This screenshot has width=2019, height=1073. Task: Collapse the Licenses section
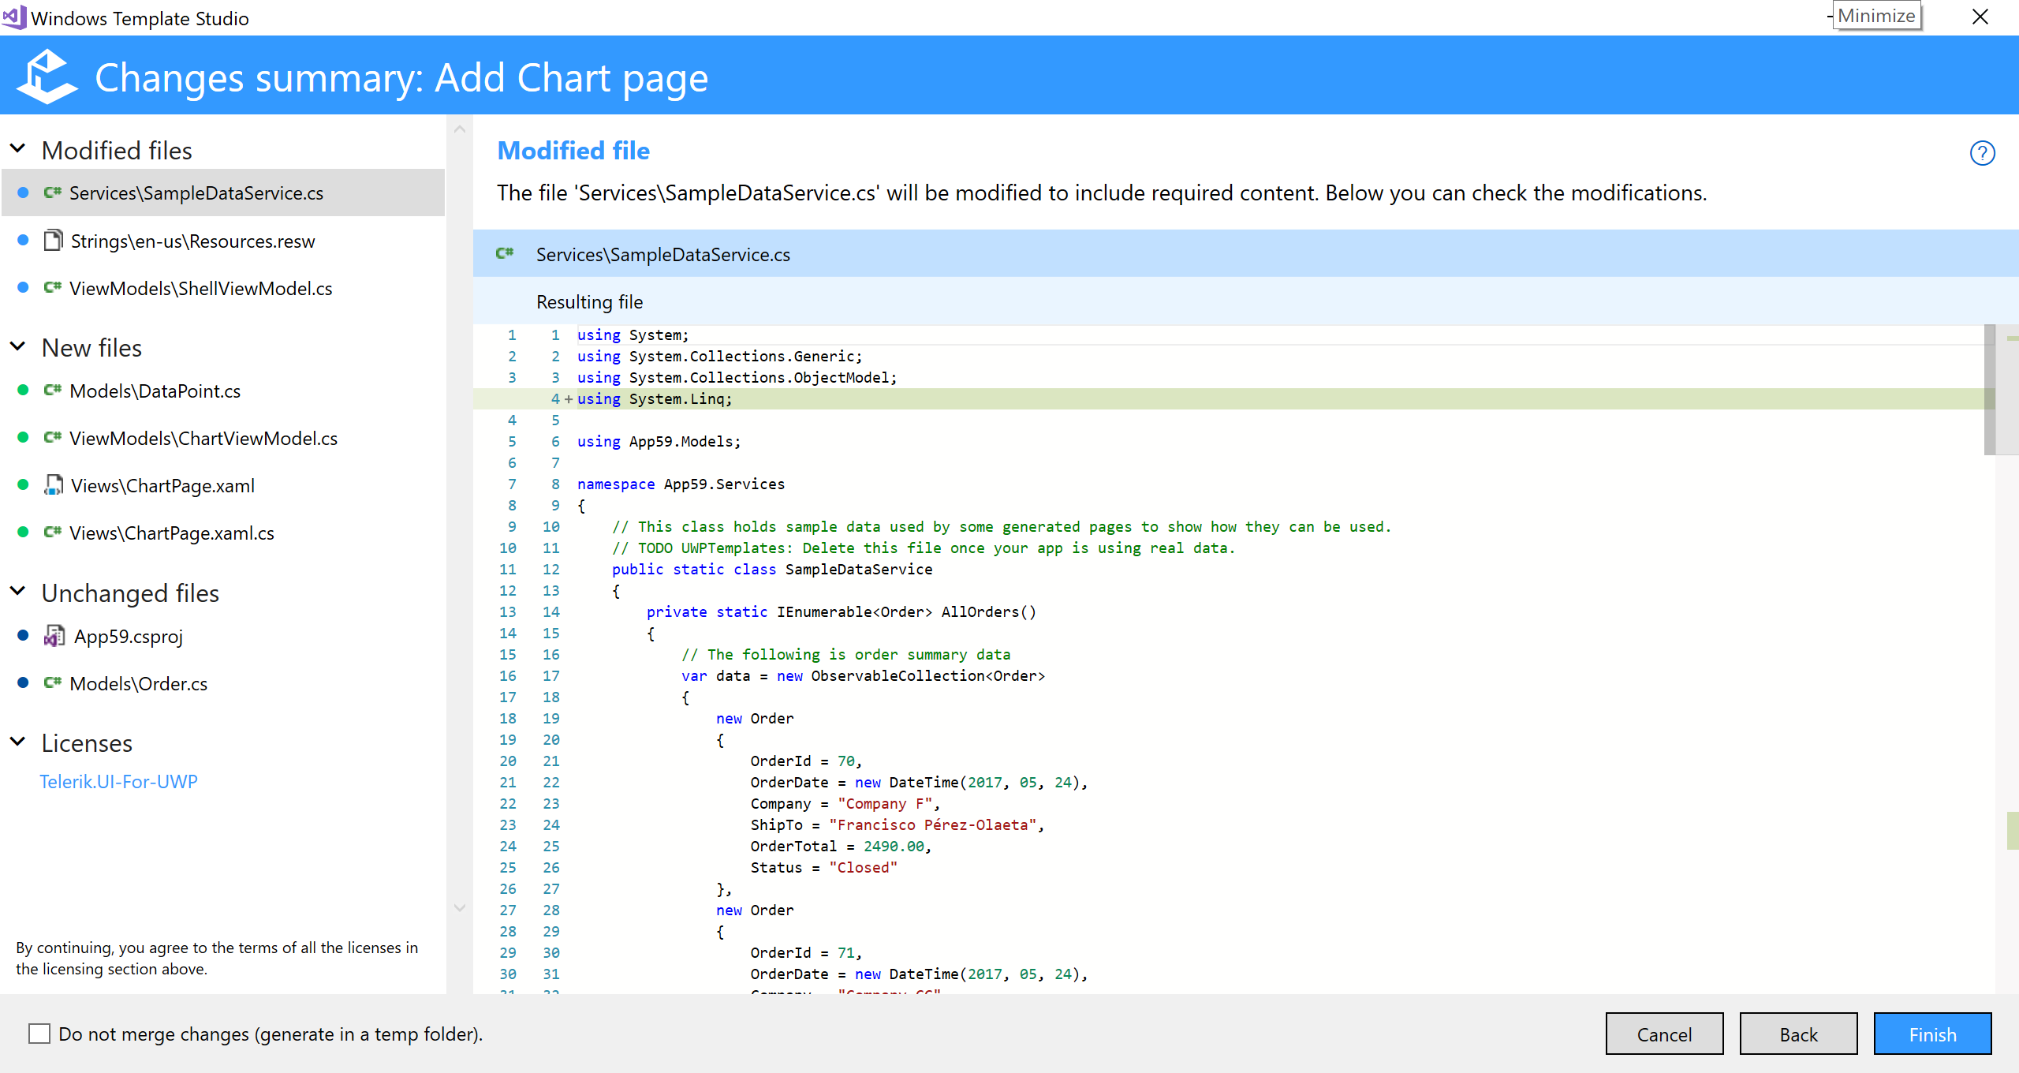(x=17, y=740)
